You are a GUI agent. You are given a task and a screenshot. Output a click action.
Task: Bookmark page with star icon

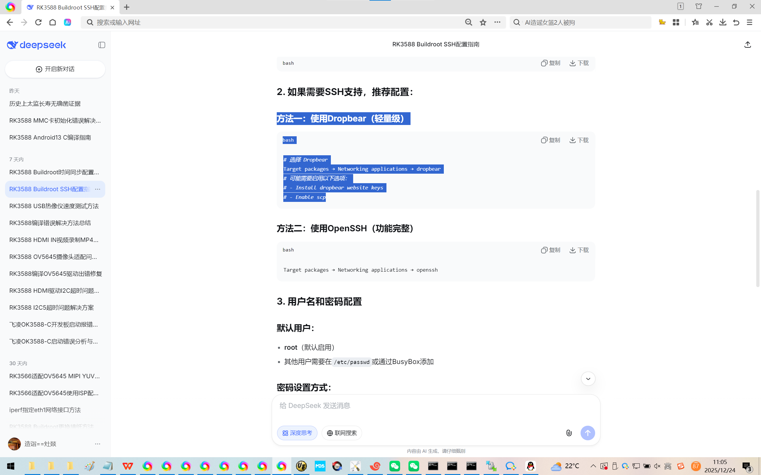483,22
